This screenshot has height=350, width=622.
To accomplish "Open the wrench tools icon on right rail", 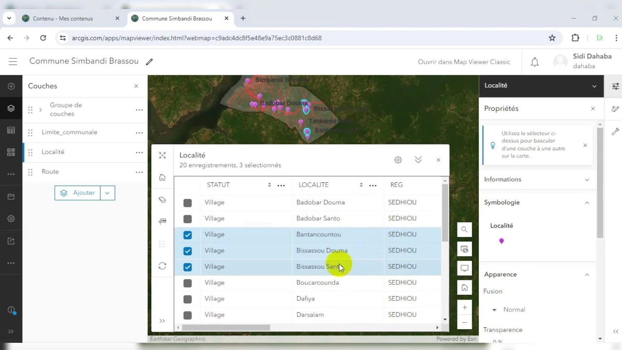I will point(616,131).
